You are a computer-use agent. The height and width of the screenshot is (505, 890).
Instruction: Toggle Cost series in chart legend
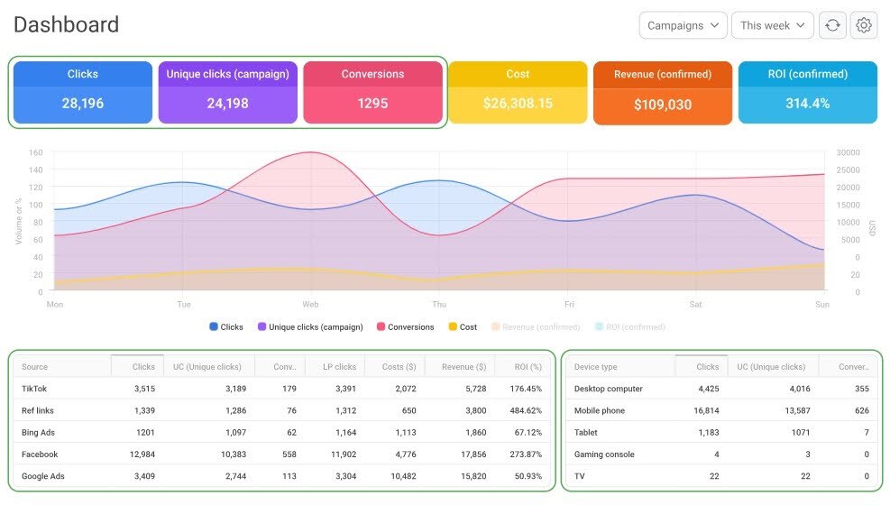pos(463,327)
